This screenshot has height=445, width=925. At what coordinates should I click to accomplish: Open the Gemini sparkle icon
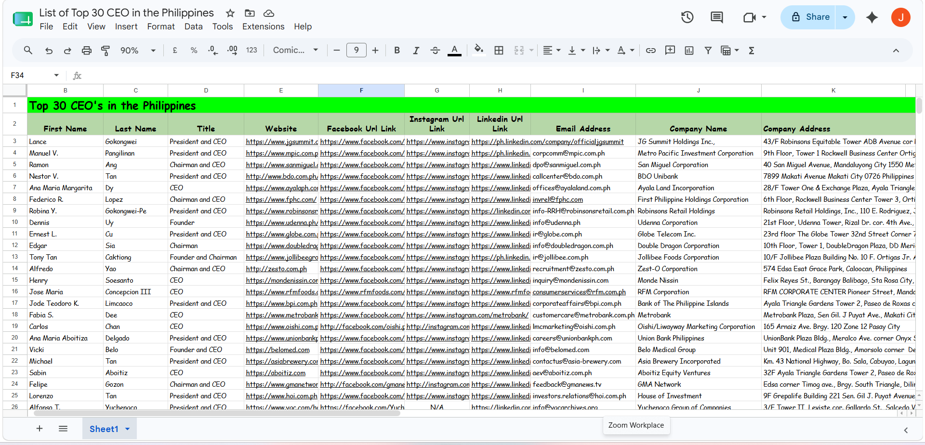coord(872,17)
